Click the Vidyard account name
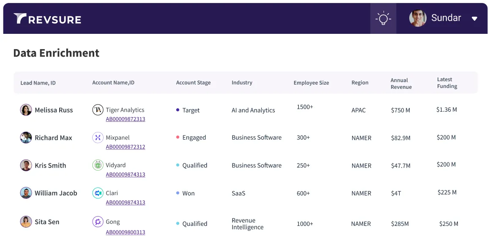The height and width of the screenshot is (250, 490). pyautogui.click(x=115, y=165)
